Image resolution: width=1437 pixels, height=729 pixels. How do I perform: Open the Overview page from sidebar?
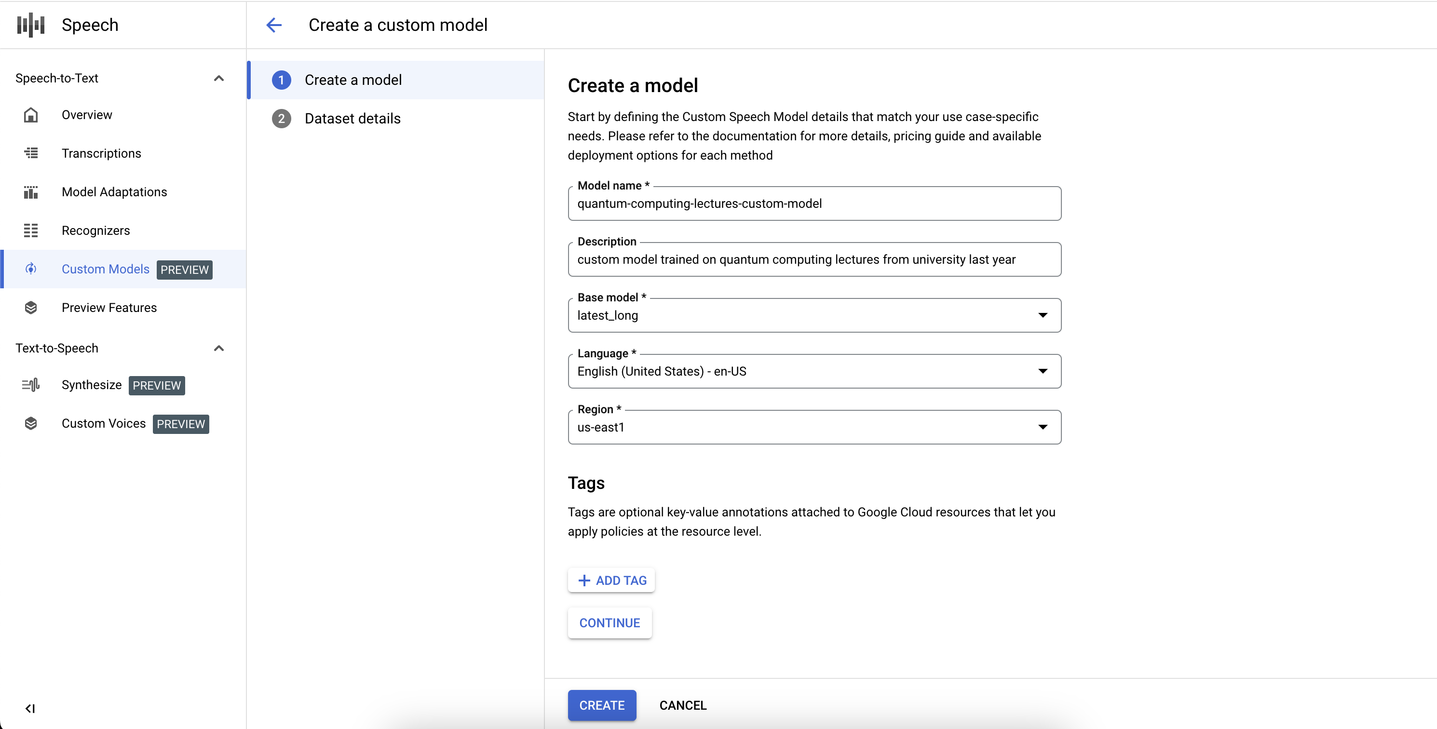(x=86, y=115)
